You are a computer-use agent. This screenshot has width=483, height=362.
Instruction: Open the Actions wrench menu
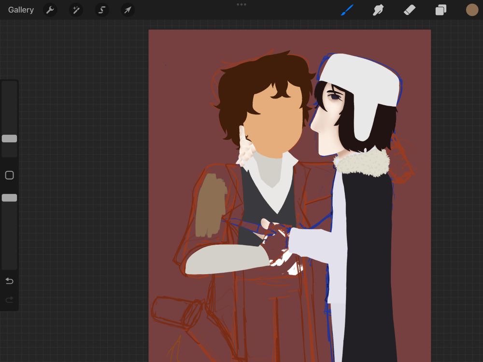tap(50, 10)
